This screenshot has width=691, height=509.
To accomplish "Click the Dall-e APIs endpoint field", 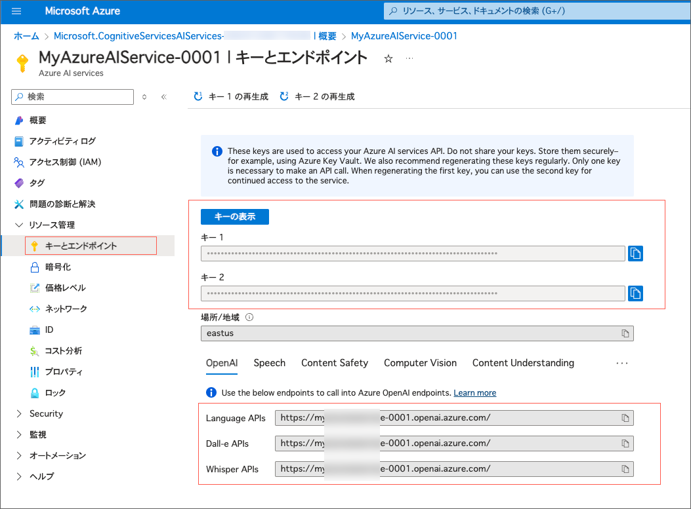I will [454, 443].
